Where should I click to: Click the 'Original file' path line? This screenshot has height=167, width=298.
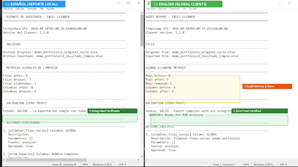pyautogui.click(x=190, y=52)
